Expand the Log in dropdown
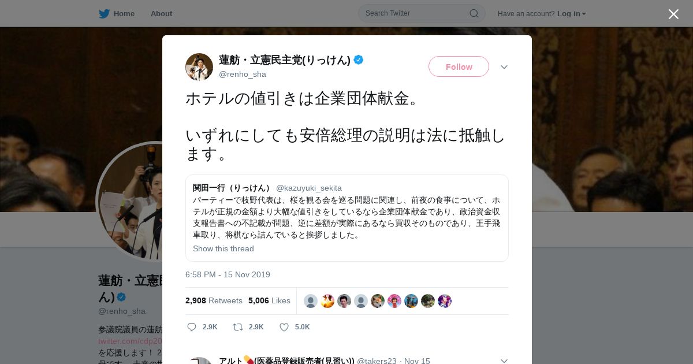 [572, 13]
